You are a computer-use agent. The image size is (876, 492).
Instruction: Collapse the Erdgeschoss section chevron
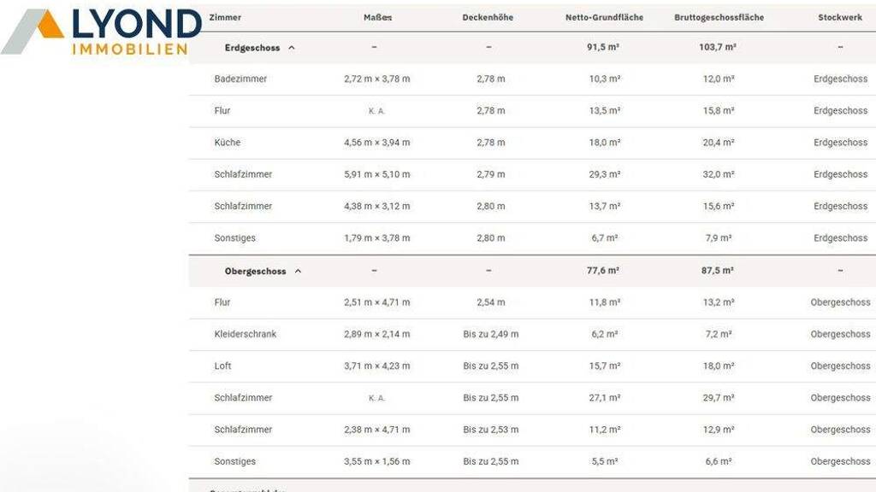(x=292, y=48)
